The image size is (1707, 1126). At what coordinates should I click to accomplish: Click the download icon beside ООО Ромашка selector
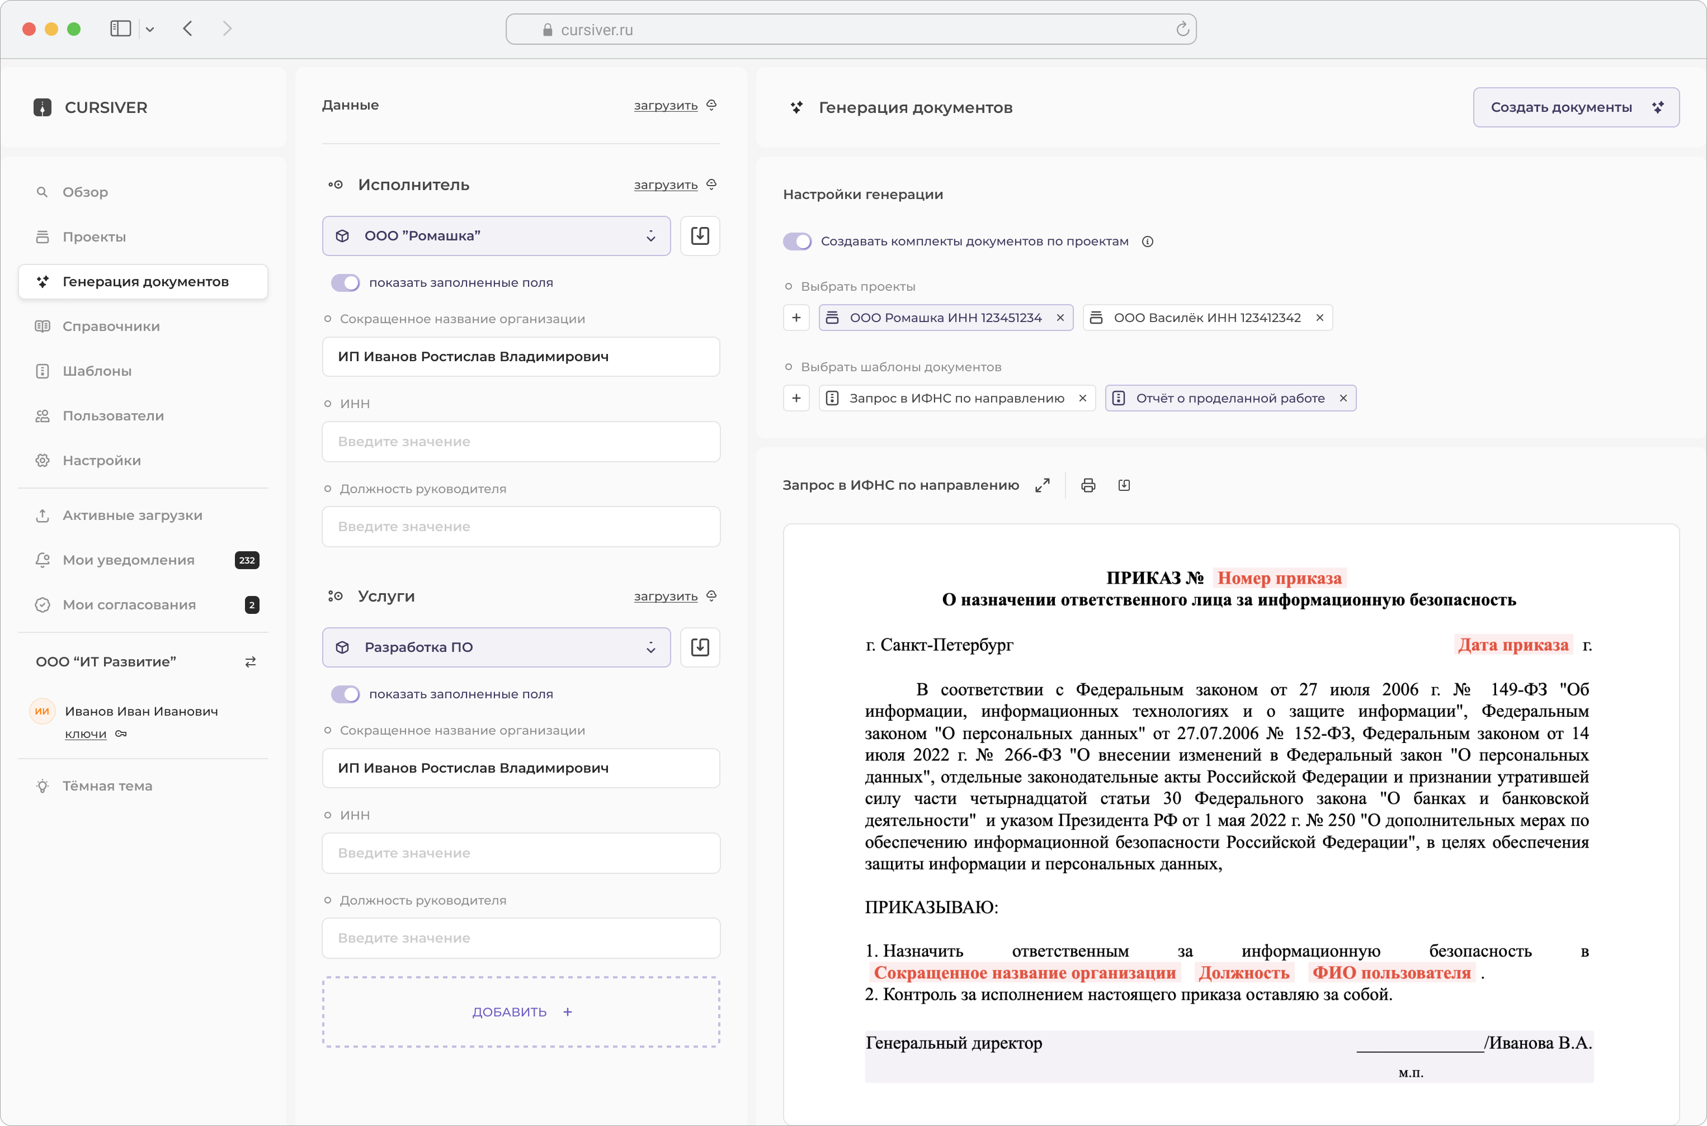pyautogui.click(x=700, y=235)
